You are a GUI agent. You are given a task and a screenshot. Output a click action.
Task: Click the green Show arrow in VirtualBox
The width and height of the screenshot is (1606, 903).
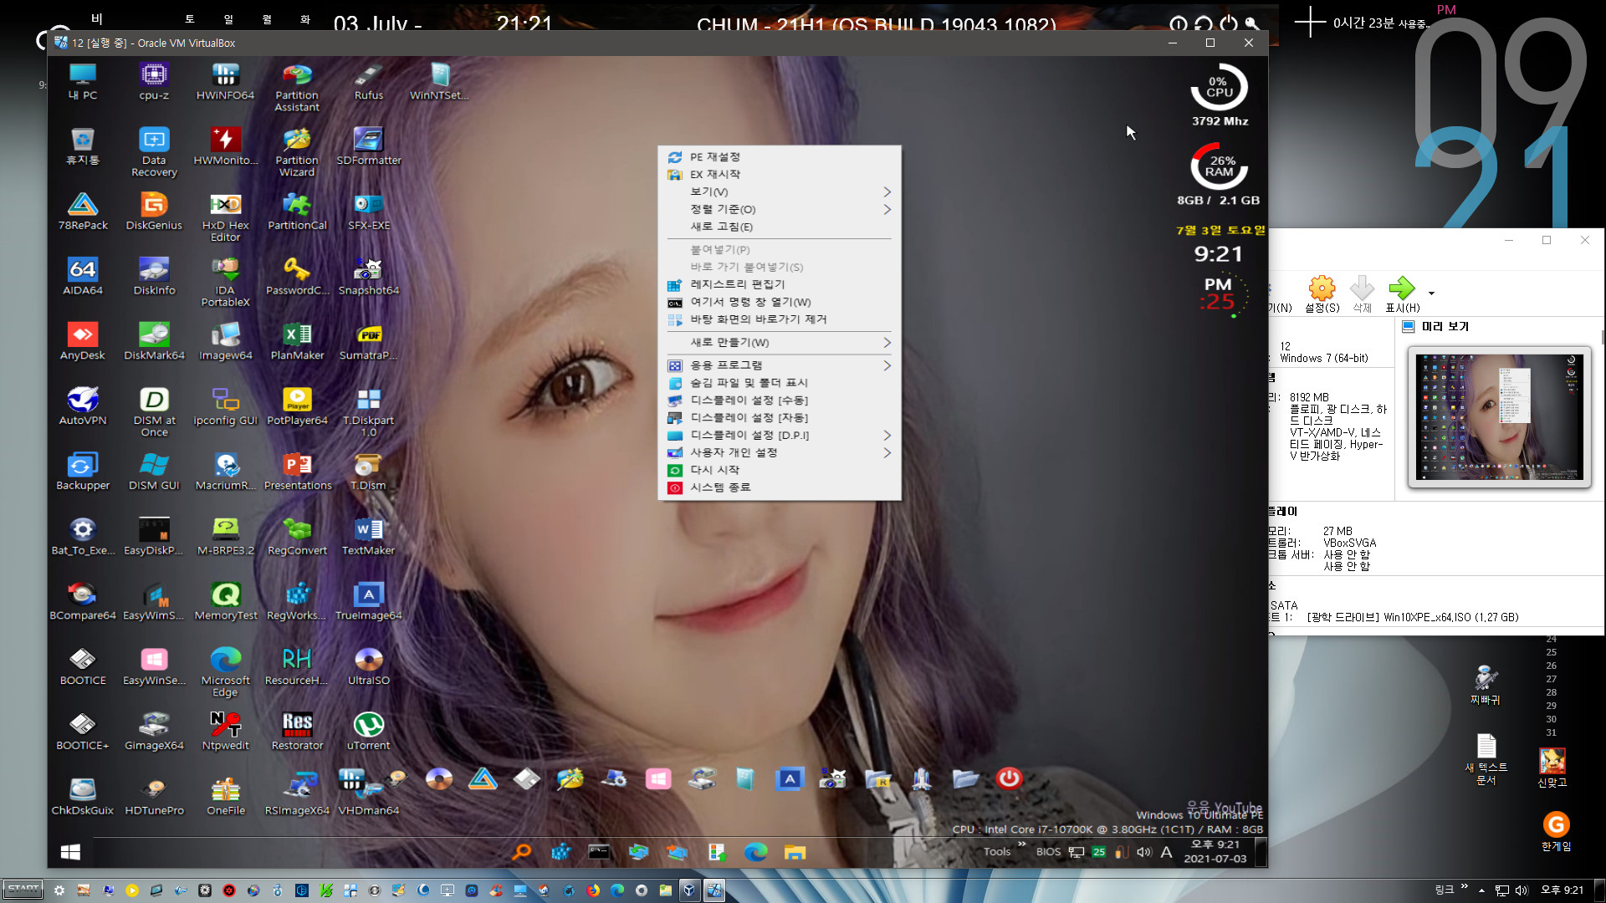[x=1402, y=294]
